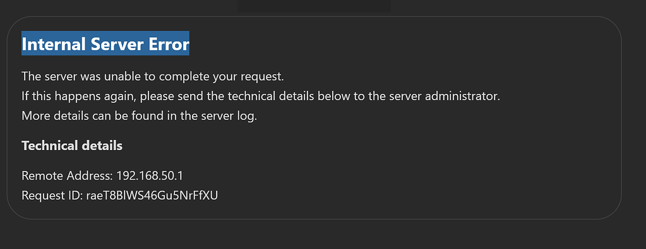Click the "Request ID:" label
646x249 pixels.
click(52, 195)
